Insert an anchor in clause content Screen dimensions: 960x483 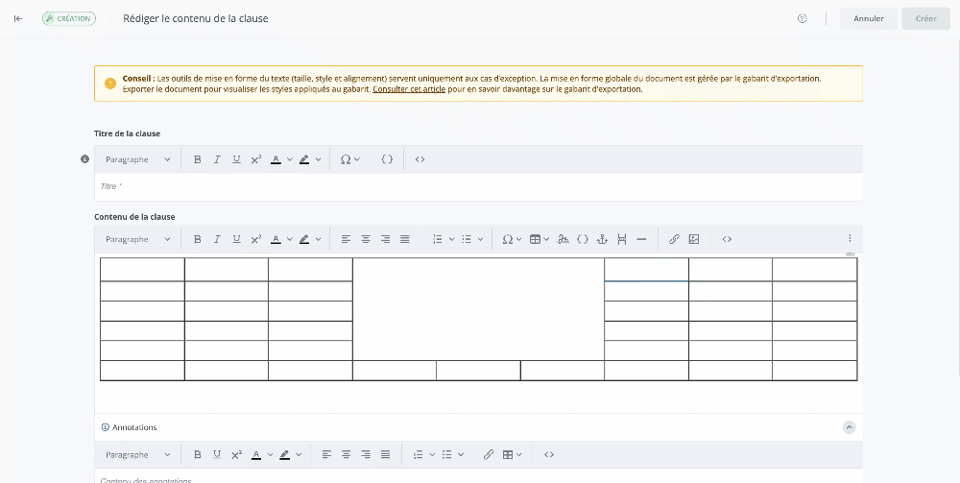603,239
